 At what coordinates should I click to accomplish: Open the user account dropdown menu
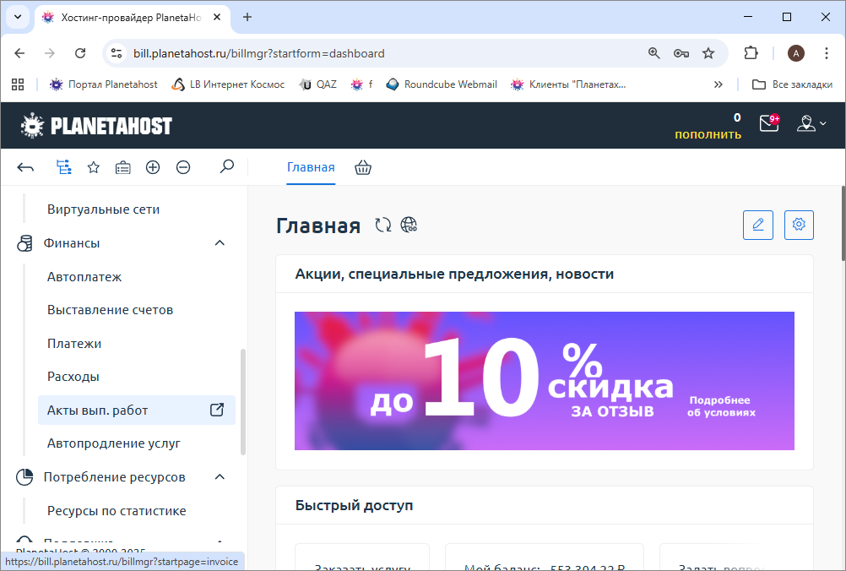pos(811,124)
